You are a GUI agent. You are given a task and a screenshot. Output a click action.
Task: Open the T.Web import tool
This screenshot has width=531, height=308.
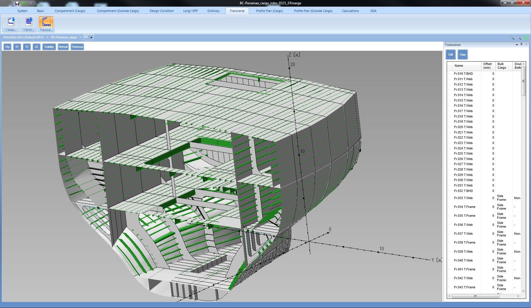(11, 24)
